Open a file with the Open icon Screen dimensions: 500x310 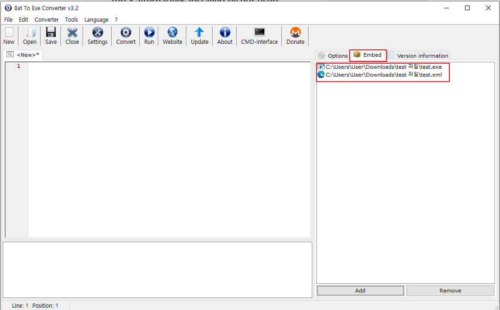tap(30, 32)
